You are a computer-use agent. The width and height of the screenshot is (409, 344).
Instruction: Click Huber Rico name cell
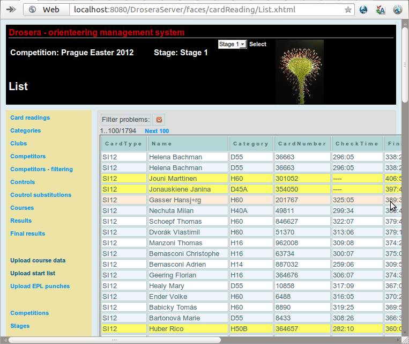pos(188,328)
